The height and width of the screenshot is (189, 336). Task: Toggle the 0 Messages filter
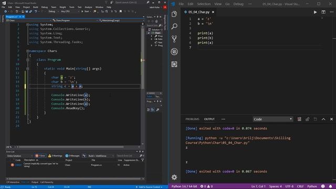72,156
